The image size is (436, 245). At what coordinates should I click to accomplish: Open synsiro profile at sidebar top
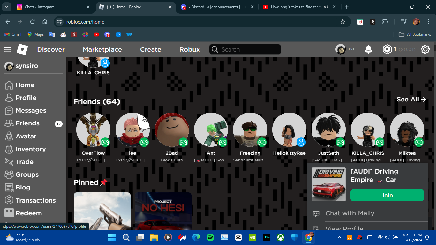click(21, 66)
